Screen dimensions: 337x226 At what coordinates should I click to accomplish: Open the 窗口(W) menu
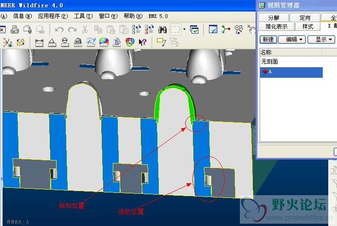coord(108,16)
